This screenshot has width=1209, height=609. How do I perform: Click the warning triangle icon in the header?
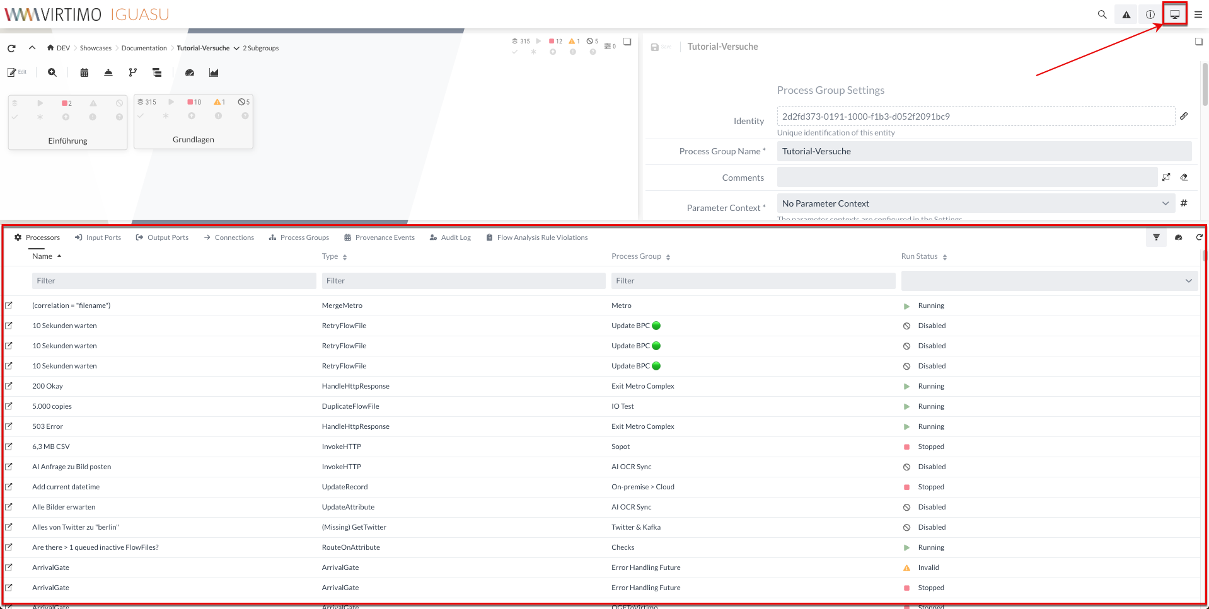1126,14
